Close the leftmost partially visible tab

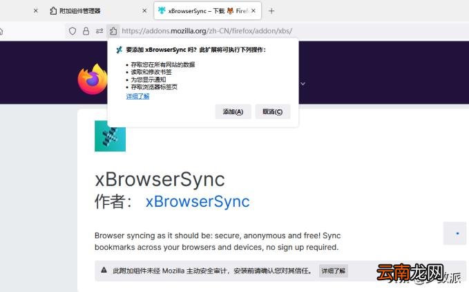click(36, 11)
